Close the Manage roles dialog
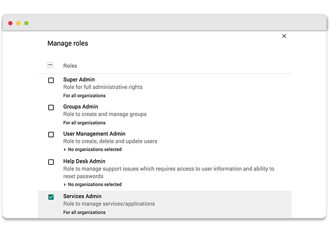The width and height of the screenshot is (331, 236). click(284, 36)
